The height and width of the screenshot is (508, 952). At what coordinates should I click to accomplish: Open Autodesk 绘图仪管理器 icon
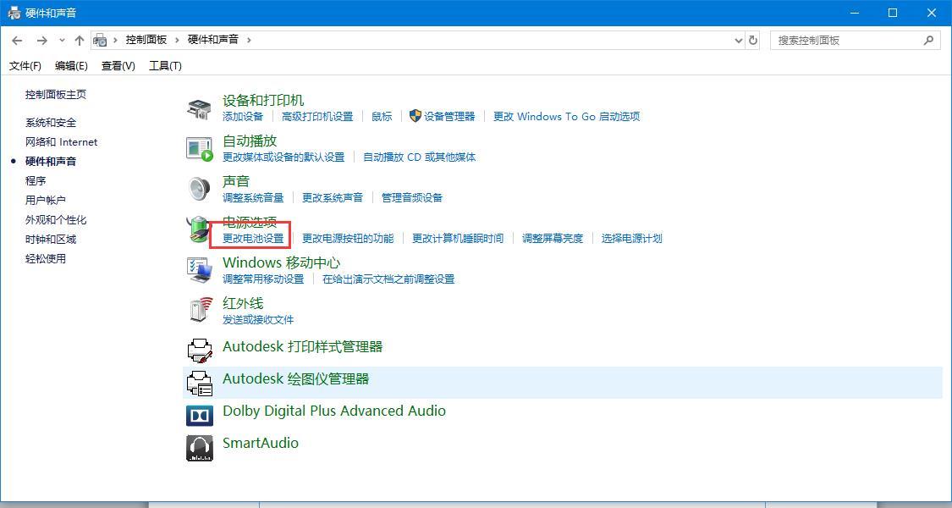[199, 383]
